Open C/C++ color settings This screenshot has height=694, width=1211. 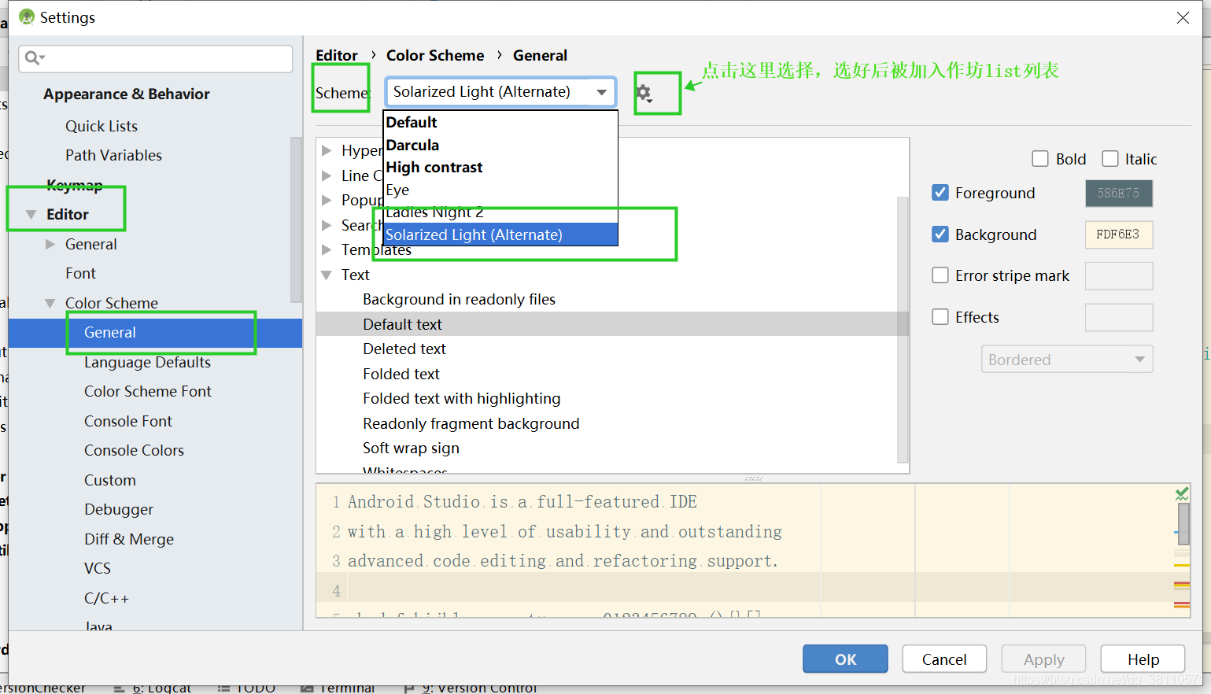[x=106, y=598]
